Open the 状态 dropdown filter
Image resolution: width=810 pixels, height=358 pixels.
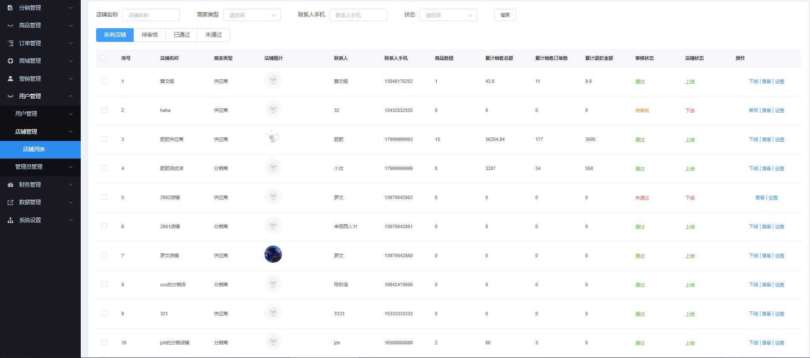coord(448,15)
